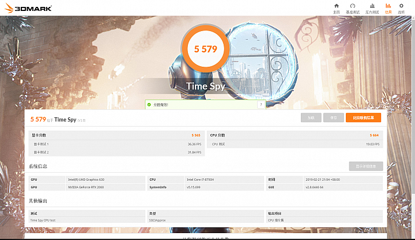415x240 pixels.
Task: Select timestamp 2019-02-21 21:54 +08:00
Action: (323, 180)
